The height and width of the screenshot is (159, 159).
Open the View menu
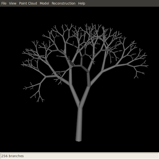pos(13,3)
